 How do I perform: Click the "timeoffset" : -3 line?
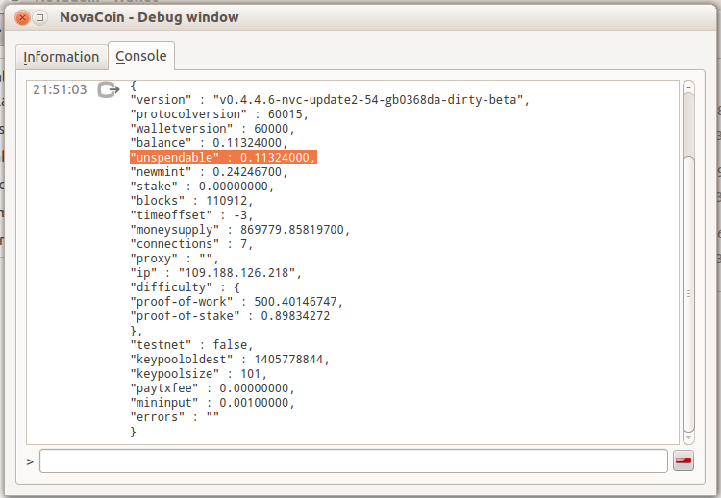(x=191, y=215)
